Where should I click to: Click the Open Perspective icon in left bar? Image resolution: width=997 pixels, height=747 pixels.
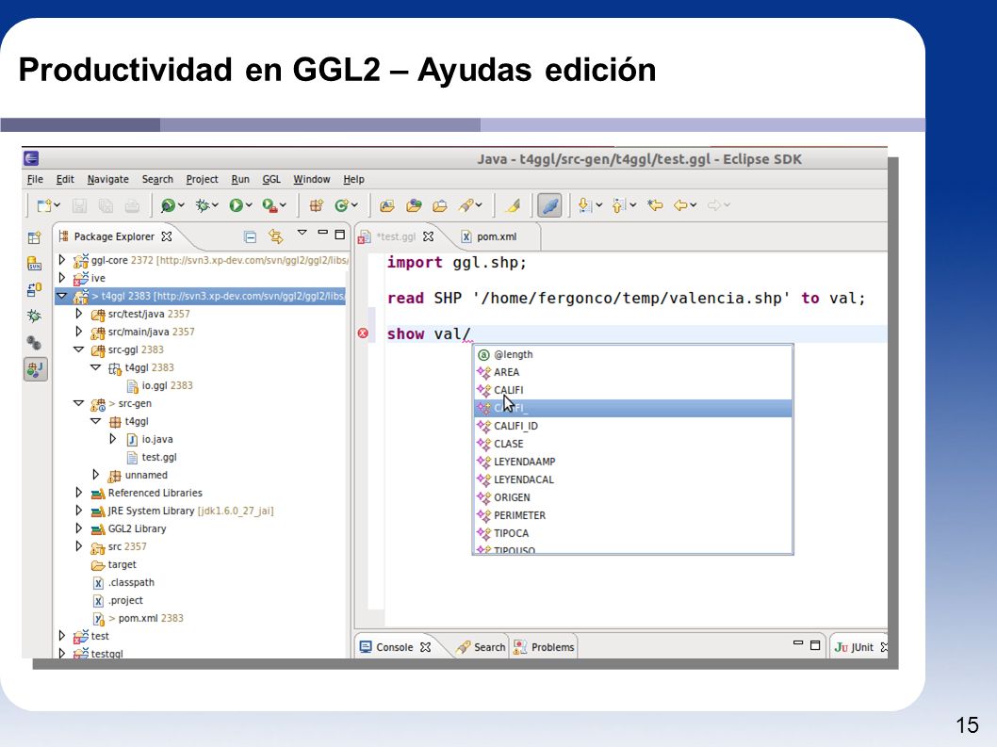(34, 237)
